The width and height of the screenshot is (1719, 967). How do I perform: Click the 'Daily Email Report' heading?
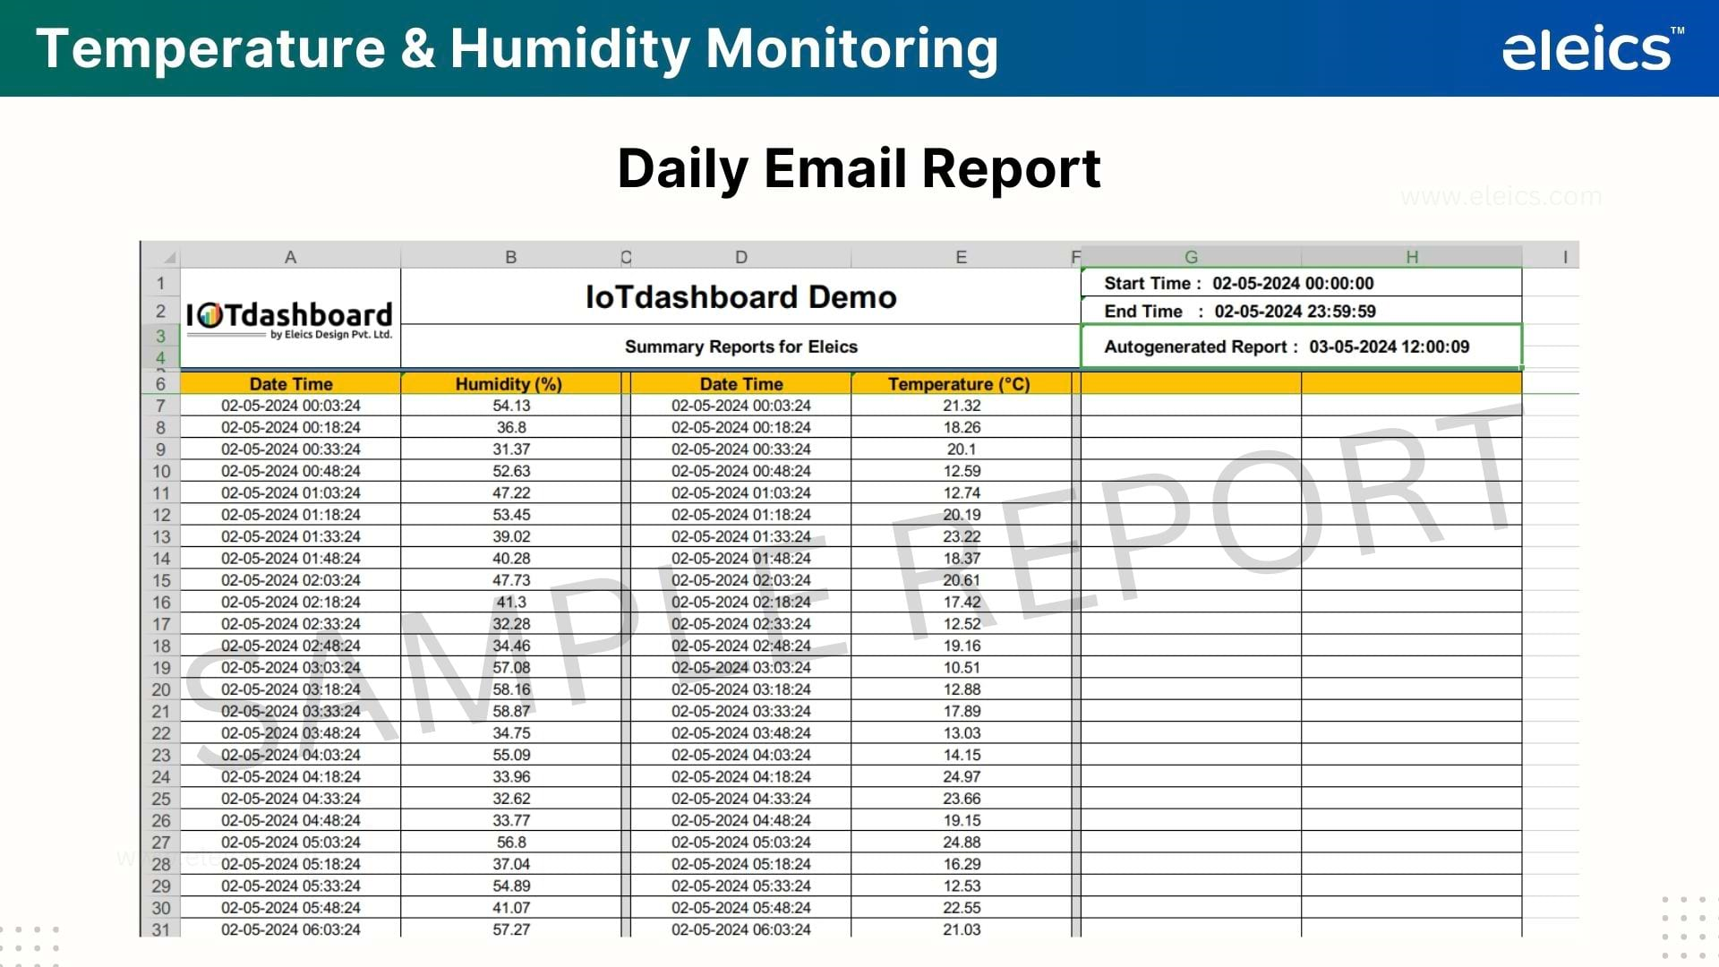click(x=859, y=169)
